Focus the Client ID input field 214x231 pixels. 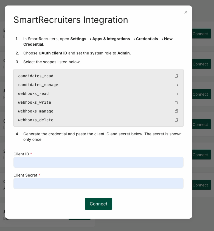click(x=98, y=162)
